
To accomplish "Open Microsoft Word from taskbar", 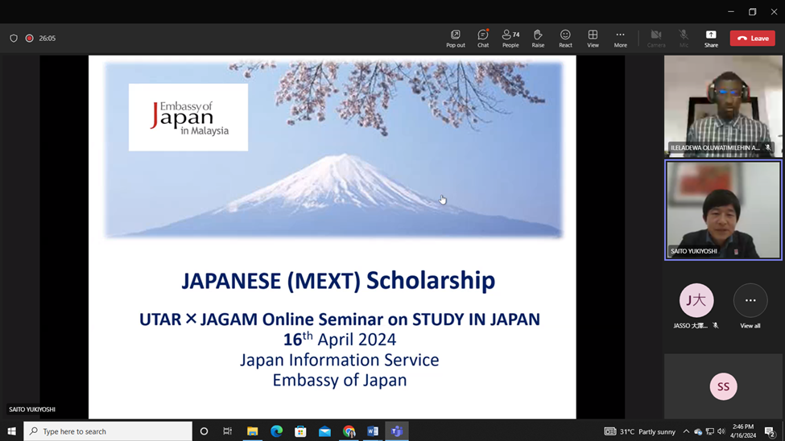I will [x=373, y=431].
